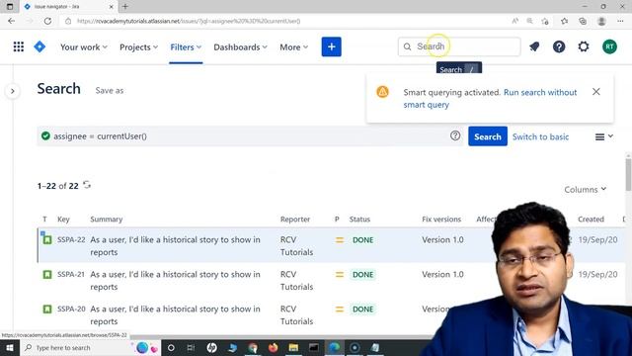
Task: Click Switch to basic link
Action: 540,136
